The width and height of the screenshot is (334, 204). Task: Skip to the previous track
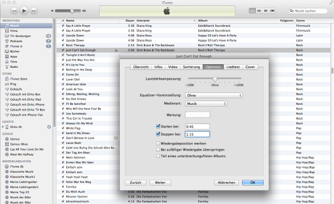point(14,11)
